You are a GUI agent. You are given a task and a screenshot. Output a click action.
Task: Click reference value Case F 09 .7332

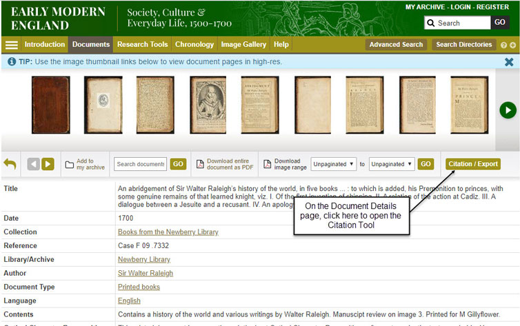tap(143, 245)
